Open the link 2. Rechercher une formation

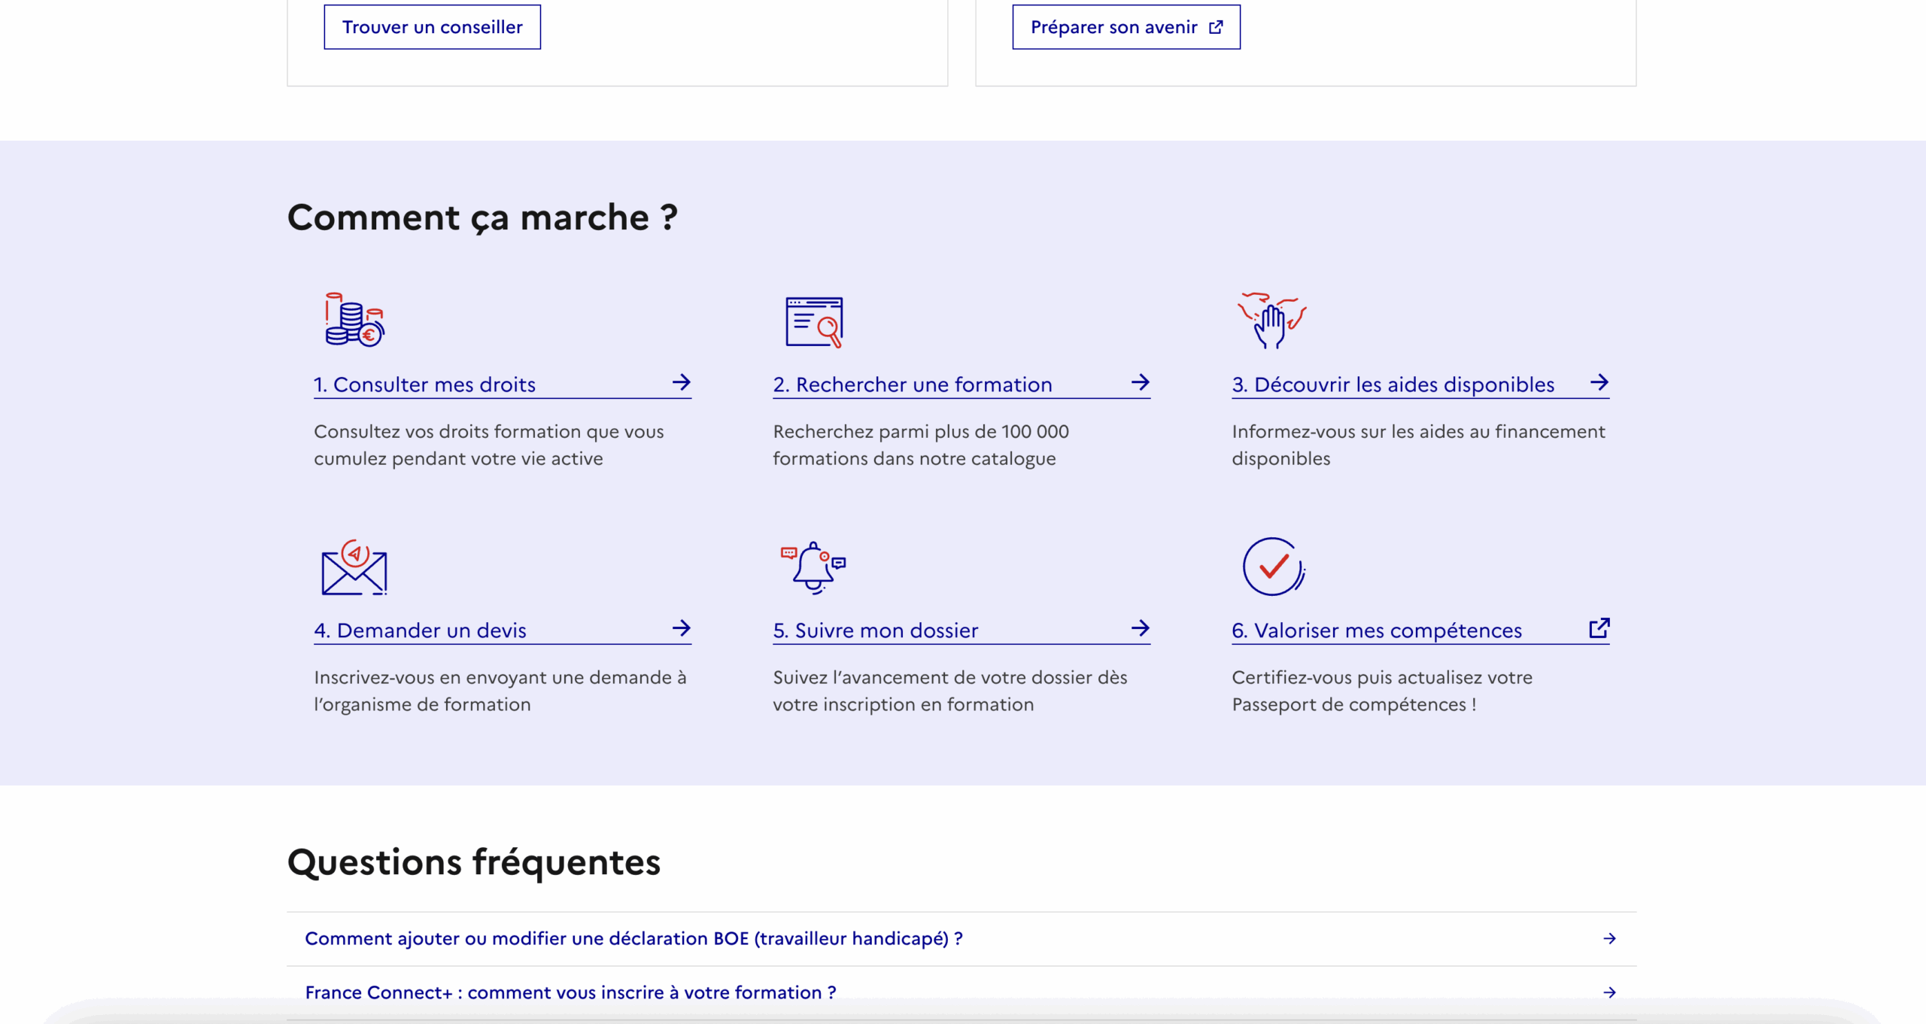click(x=913, y=384)
